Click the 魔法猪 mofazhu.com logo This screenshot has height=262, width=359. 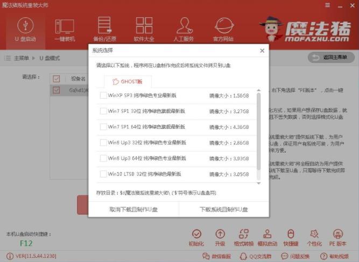(306, 29)
